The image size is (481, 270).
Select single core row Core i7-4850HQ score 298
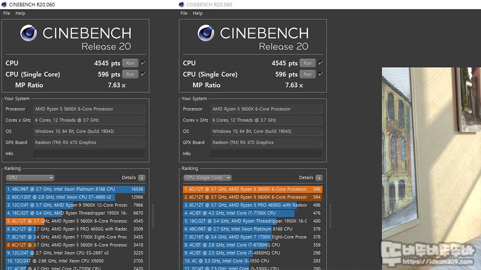252,253
